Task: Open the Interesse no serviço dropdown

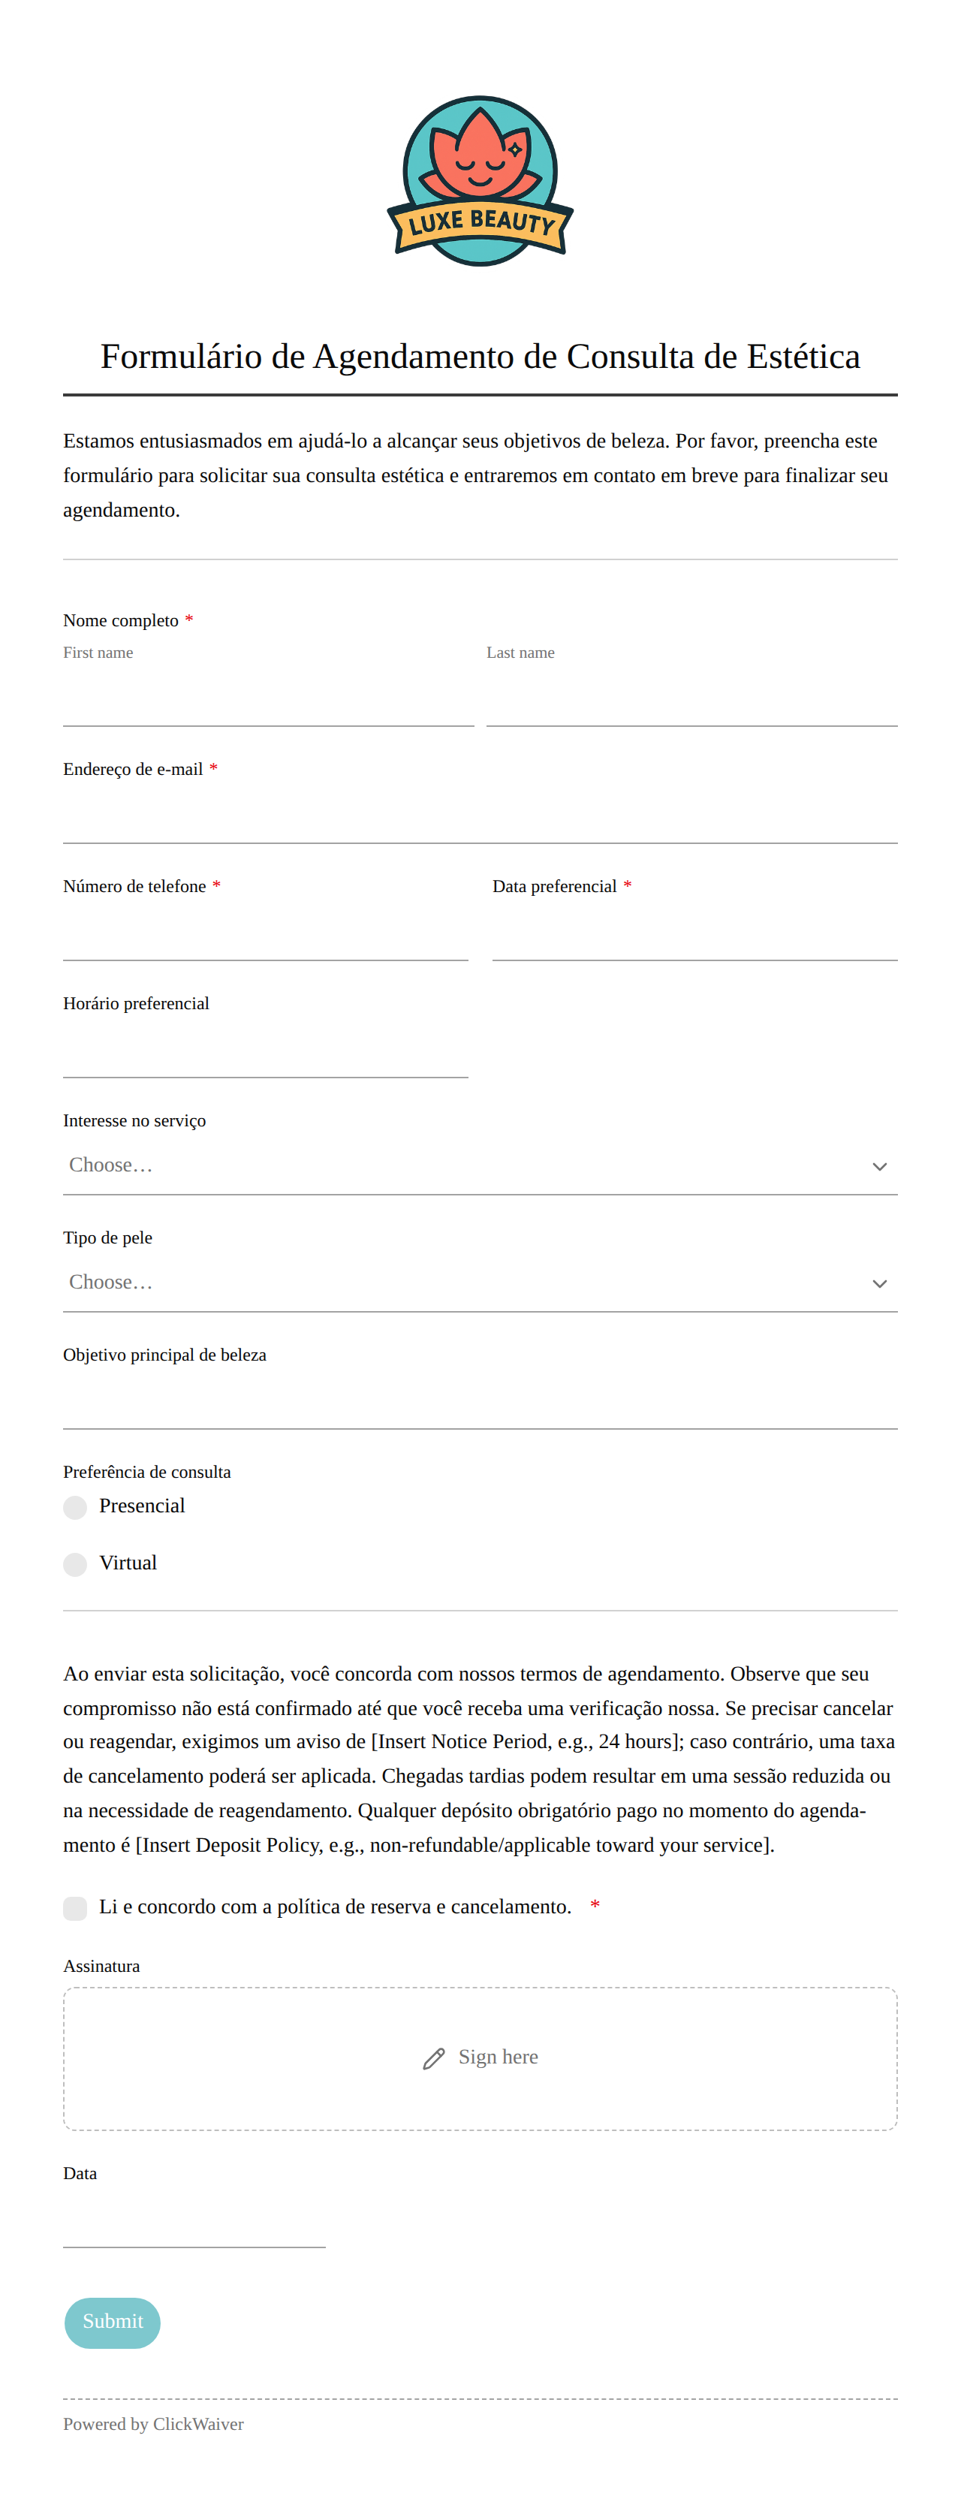Action: coord(480,1166)
